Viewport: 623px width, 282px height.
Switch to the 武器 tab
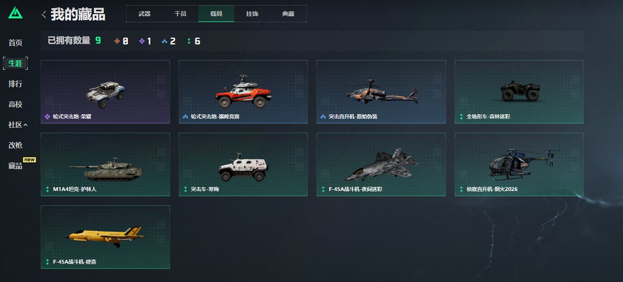144,14
